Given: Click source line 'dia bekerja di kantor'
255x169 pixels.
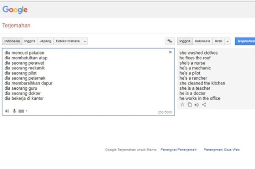Looking at the screenshot, I should (24, 98).
